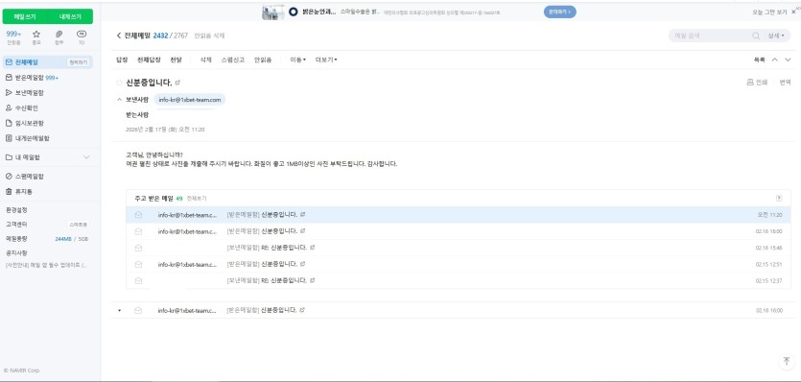The width and height of the screenshot is (801, 382).
Task: Click 번역 translate button
Action: click(785, 83)
